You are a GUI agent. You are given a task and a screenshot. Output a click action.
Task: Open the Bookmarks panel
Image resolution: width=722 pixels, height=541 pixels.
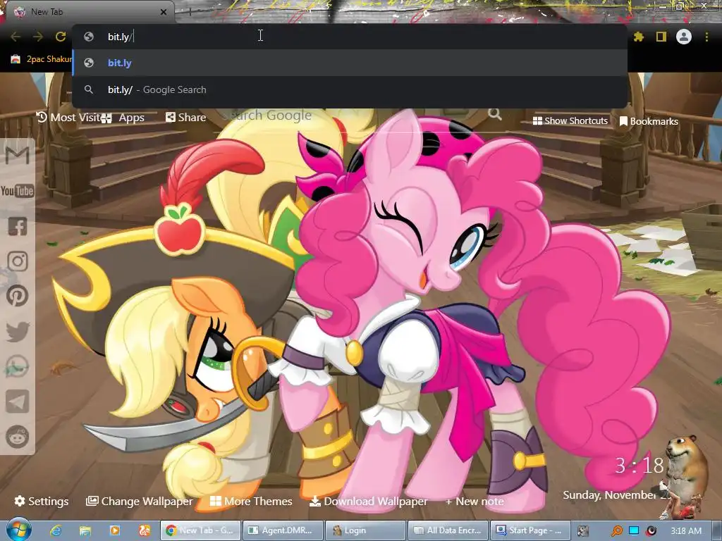pyautogui.click(x=649, y=121)
